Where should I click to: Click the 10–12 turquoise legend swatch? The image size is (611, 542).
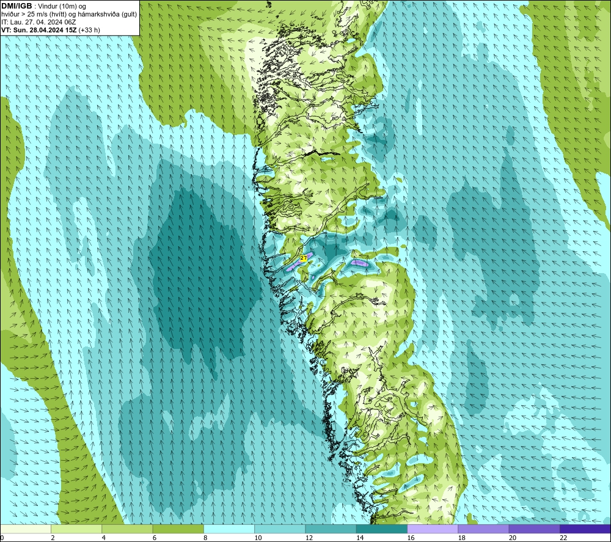point(280,529)
